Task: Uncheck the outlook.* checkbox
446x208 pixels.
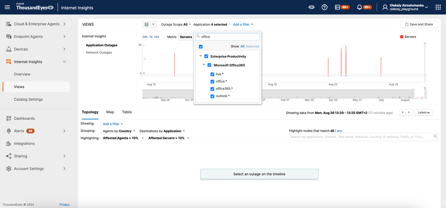Action: coord(212,96)
